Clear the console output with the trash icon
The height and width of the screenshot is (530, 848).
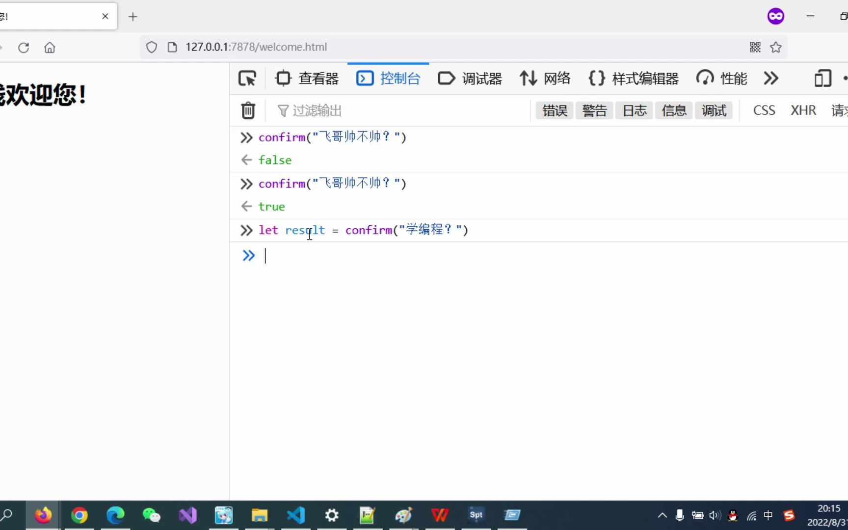click(248, 110)
